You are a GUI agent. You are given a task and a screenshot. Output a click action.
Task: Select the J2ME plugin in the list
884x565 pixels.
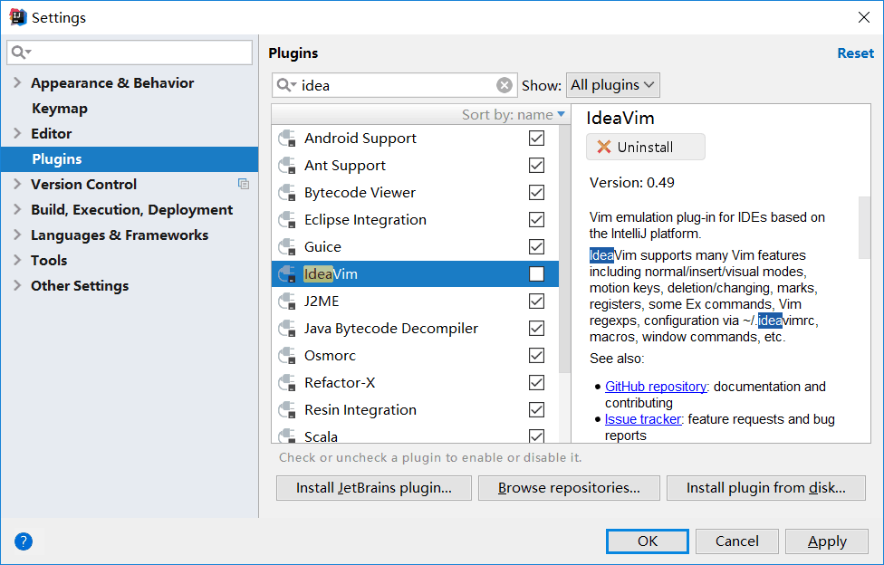[322, 302]
